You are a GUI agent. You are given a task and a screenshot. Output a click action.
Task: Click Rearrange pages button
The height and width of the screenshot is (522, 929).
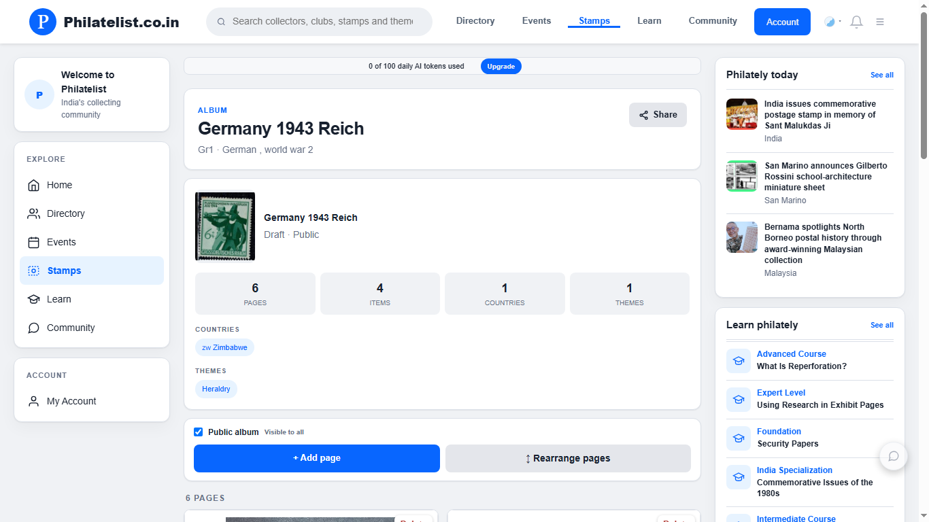(568, 458)
